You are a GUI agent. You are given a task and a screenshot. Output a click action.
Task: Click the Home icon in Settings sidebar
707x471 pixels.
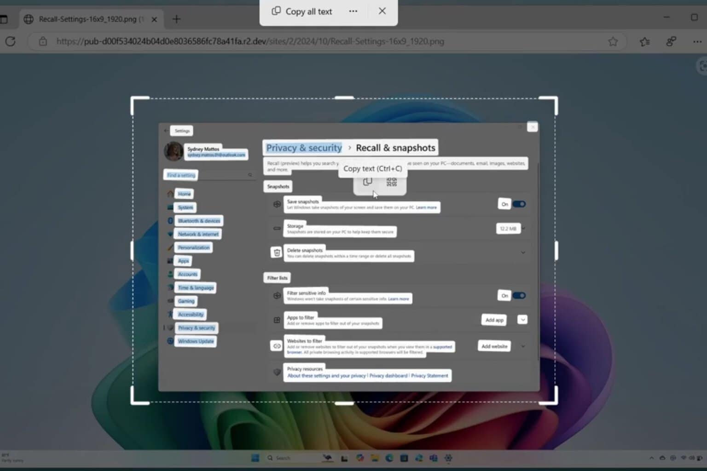pyautogui.click(x=170, y=194)
